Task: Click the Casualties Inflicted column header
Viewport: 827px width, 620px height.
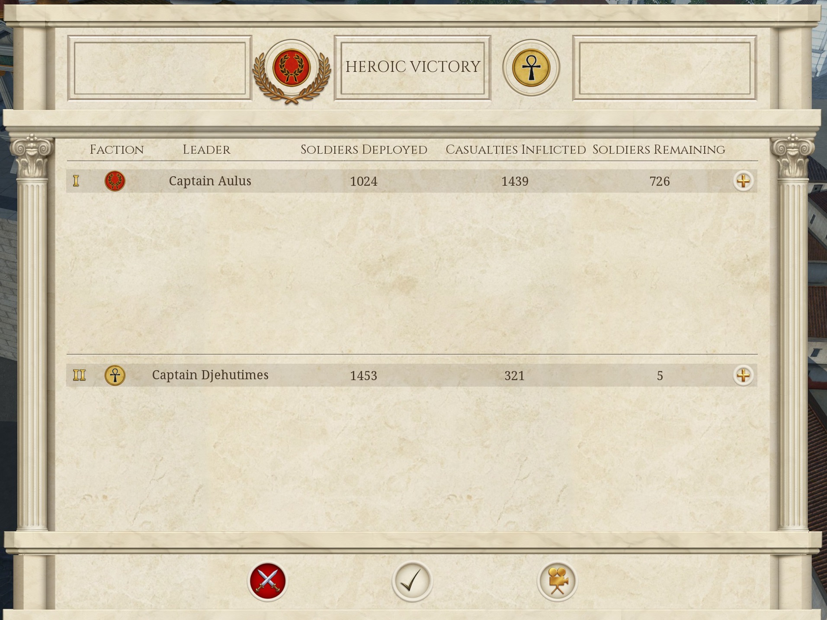Action: coord(516,150)
